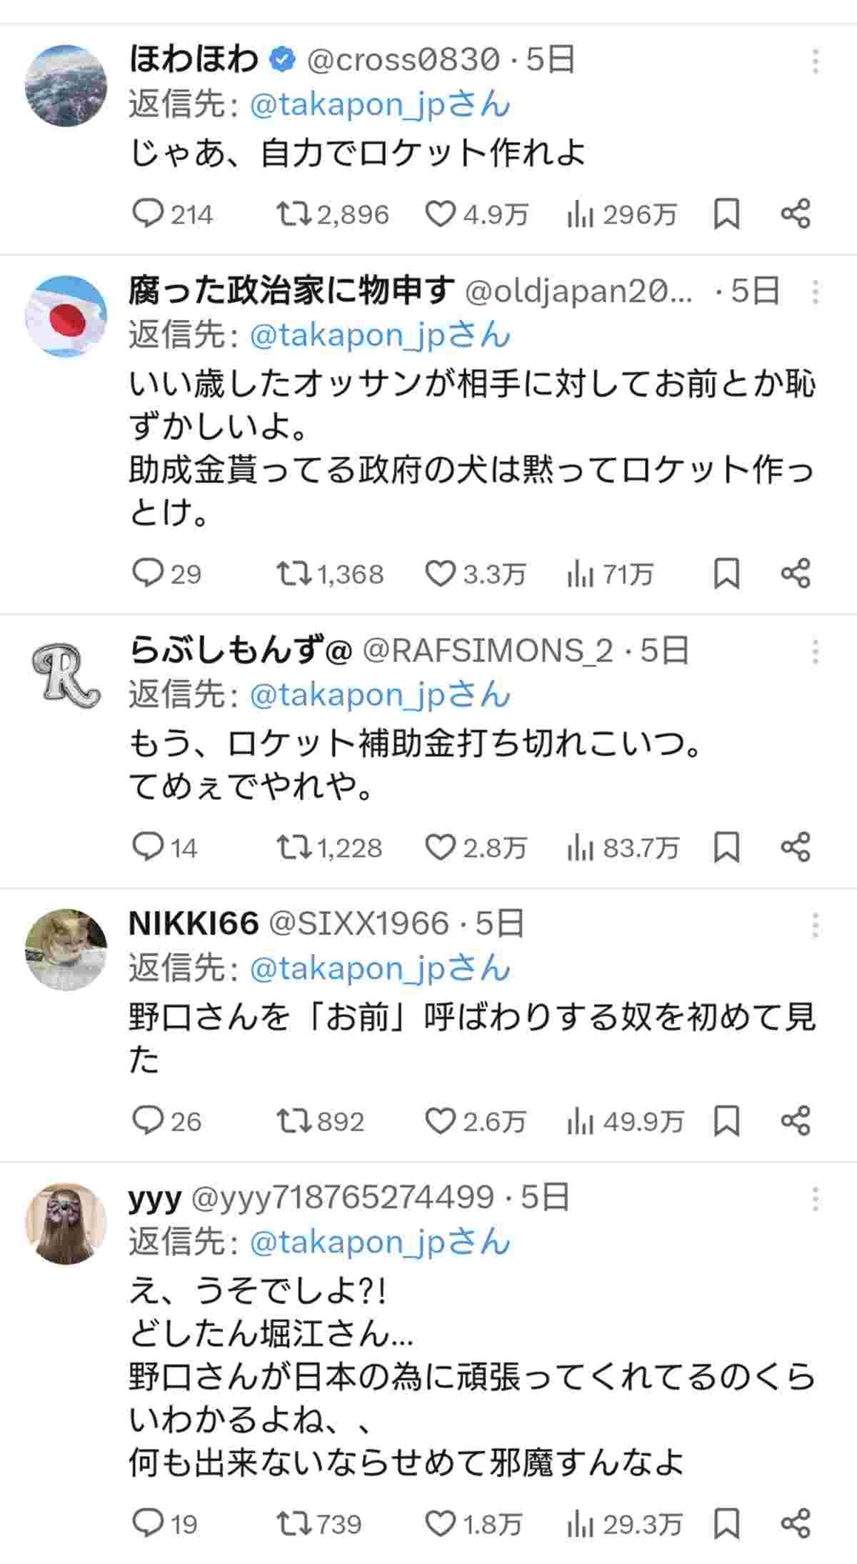Image resolution: width=857 pixels, height=1564 pixels.
Task: Open @takapon_jp link in ほわほわ's reply
Action: pos(380,105)
